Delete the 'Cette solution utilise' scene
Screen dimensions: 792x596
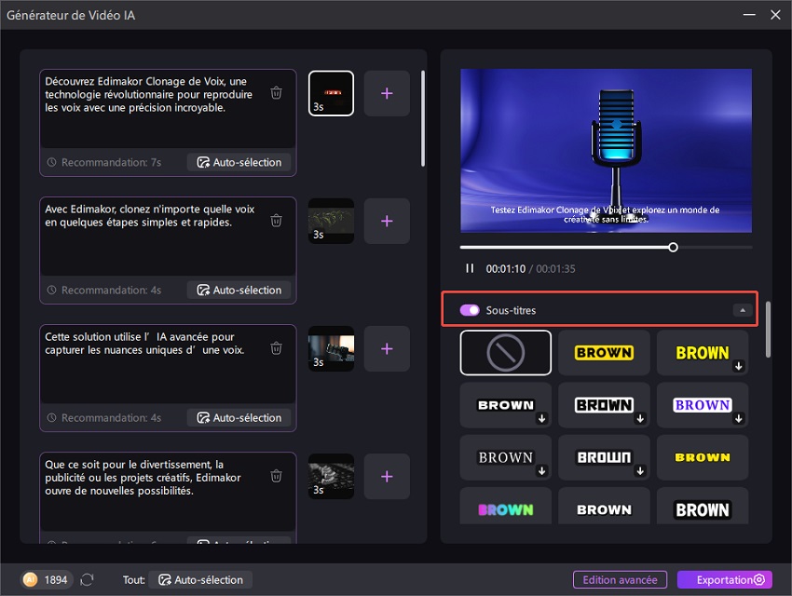click(276, 348)
